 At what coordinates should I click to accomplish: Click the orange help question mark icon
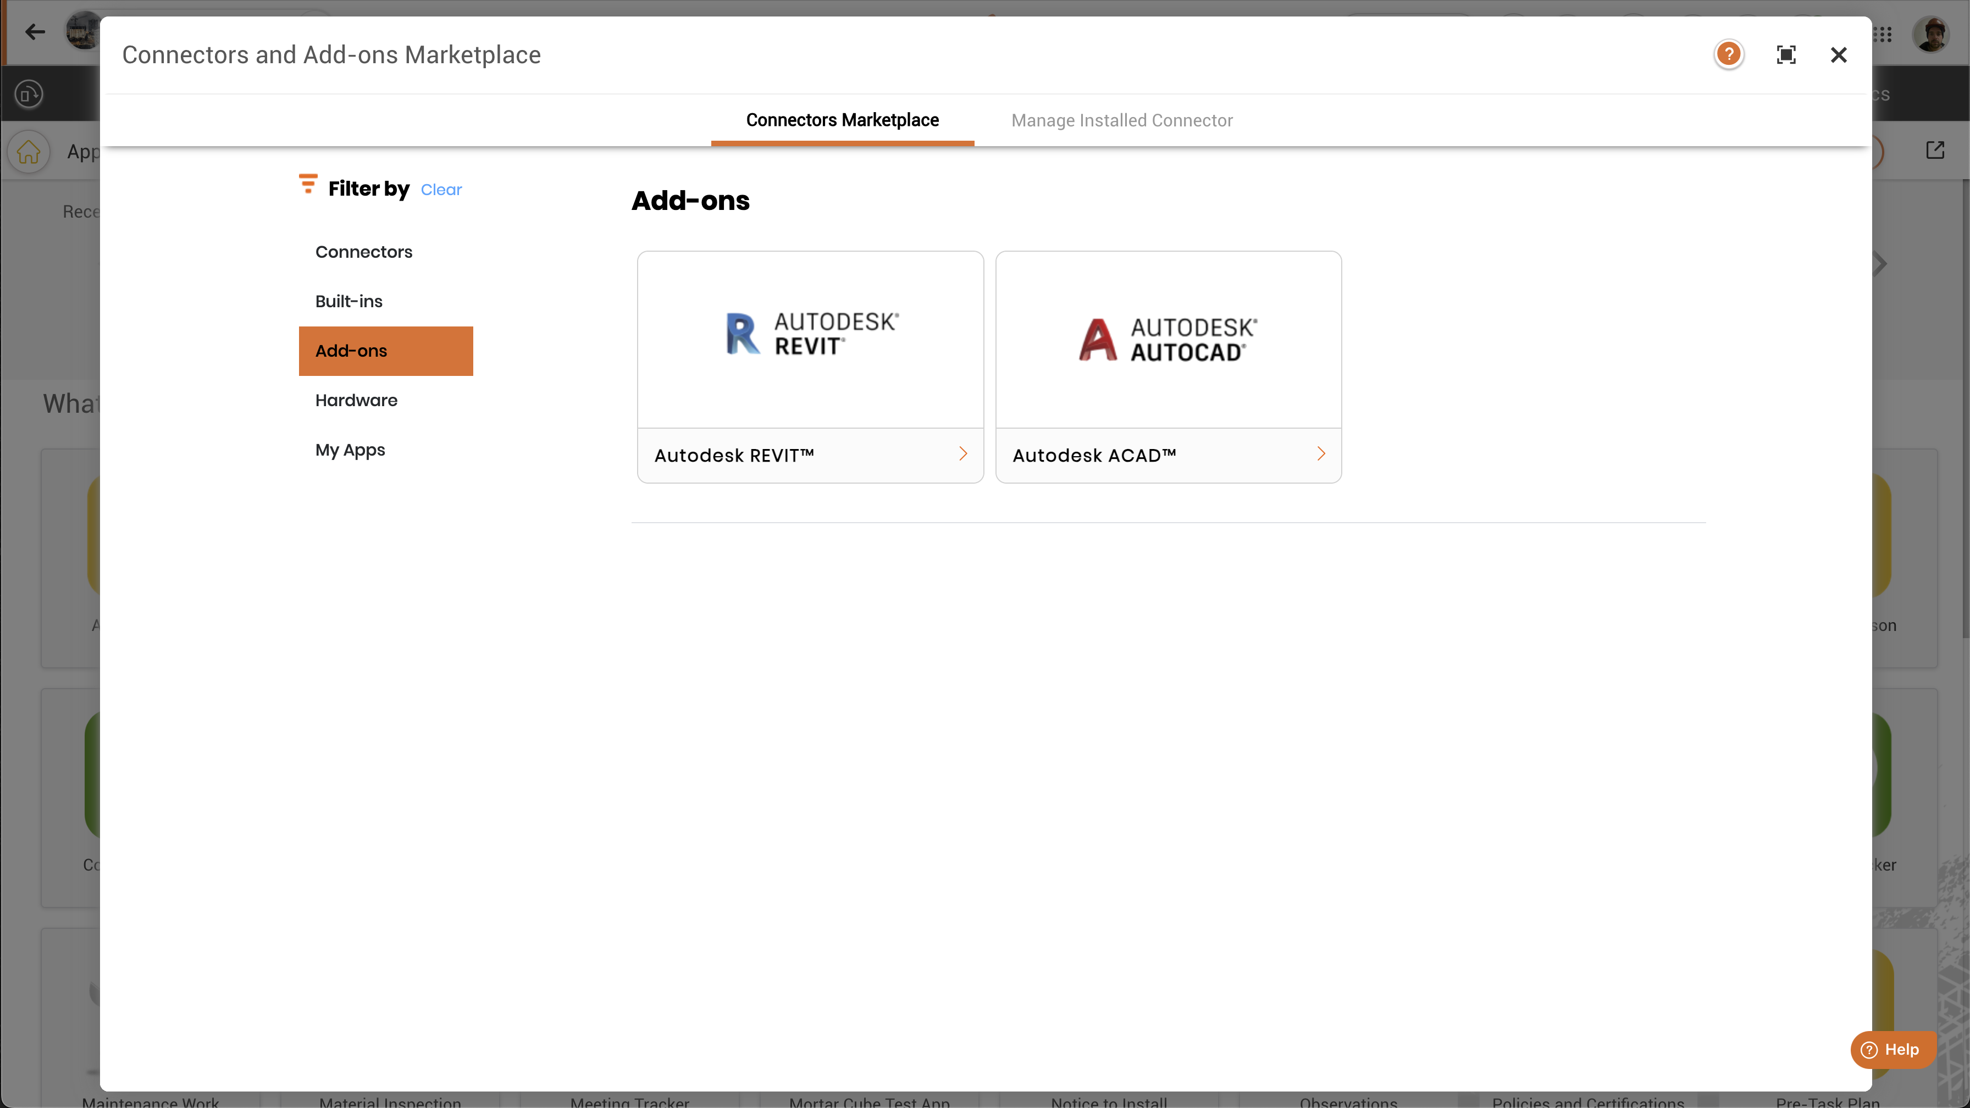[x=1728, y=54]
